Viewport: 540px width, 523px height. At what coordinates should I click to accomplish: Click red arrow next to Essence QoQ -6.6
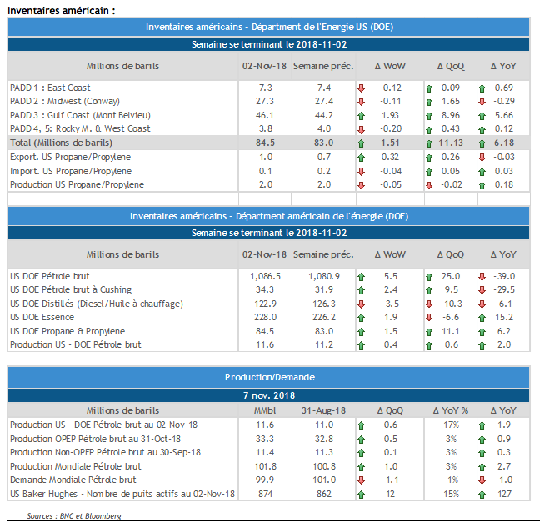pos(428,317)
